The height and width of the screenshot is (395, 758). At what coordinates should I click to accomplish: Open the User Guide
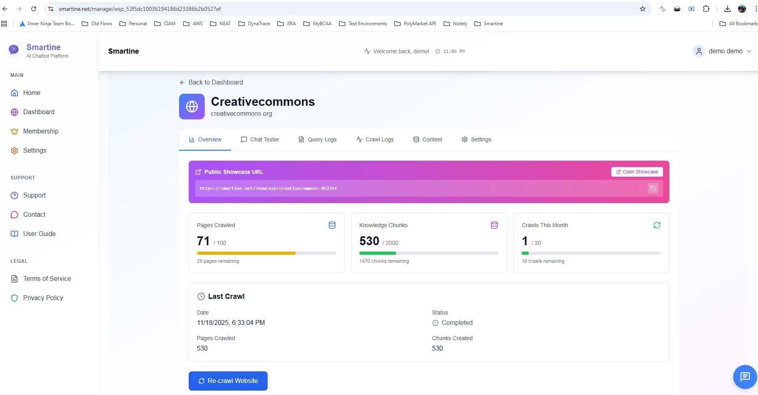coord(33,234)
